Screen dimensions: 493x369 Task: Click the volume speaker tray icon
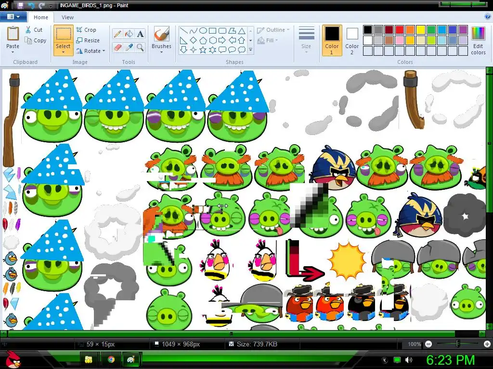[409, 360]
